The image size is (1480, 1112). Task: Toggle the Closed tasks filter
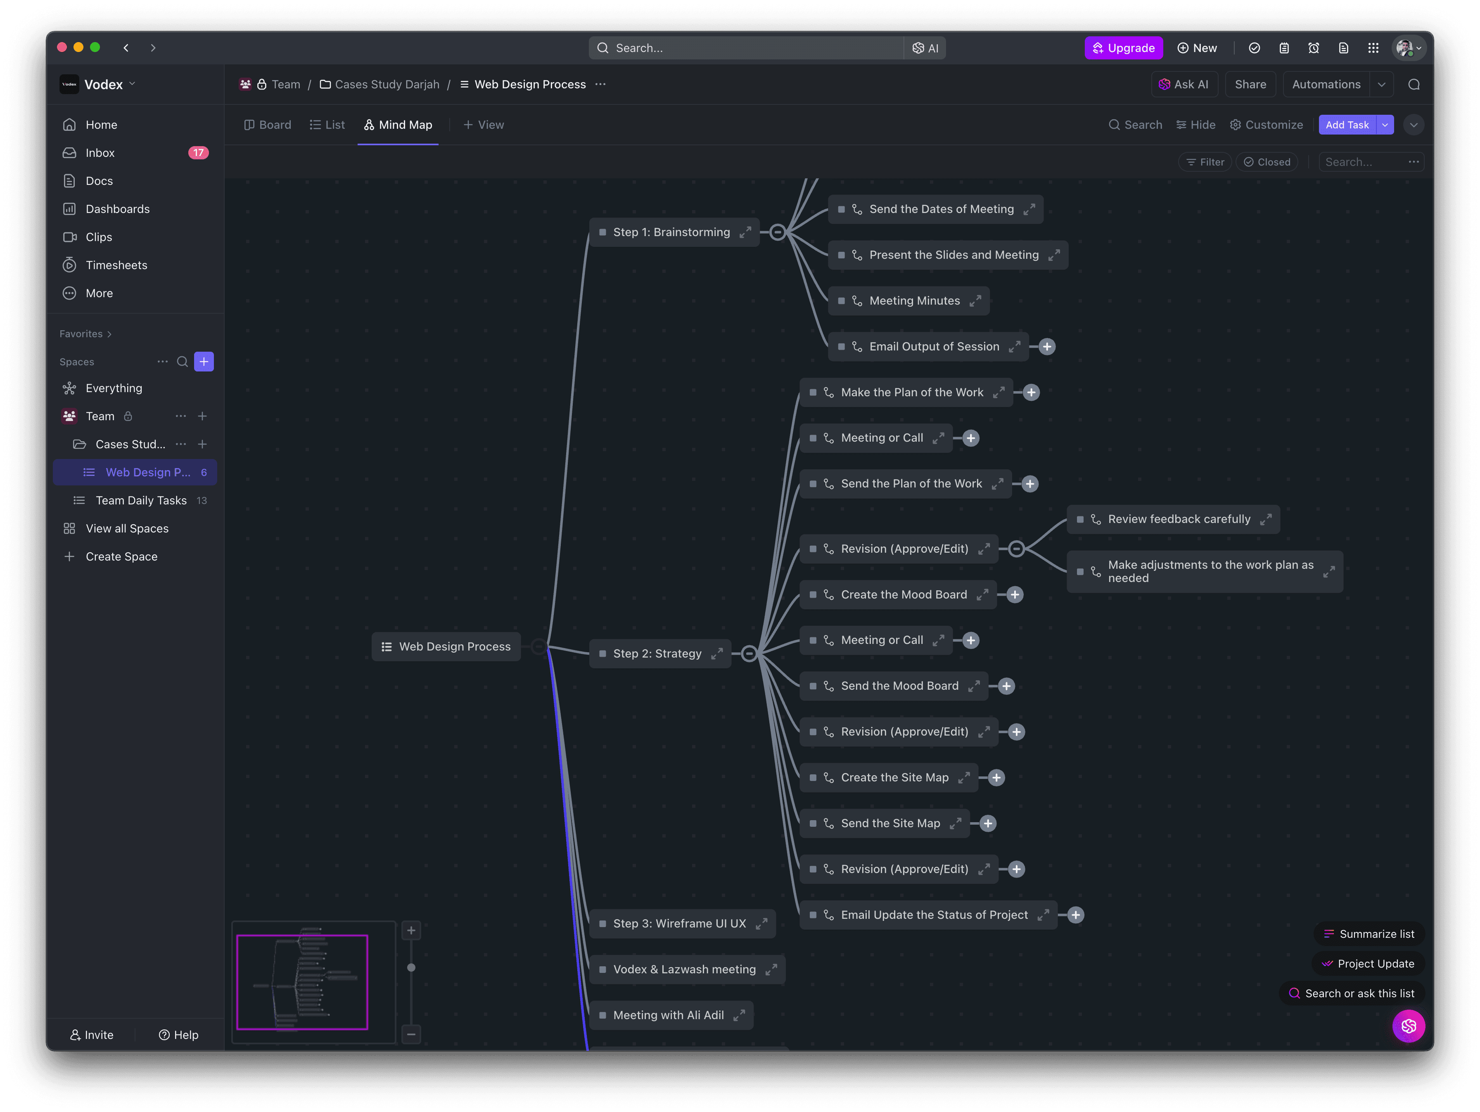pos(1267,162)
